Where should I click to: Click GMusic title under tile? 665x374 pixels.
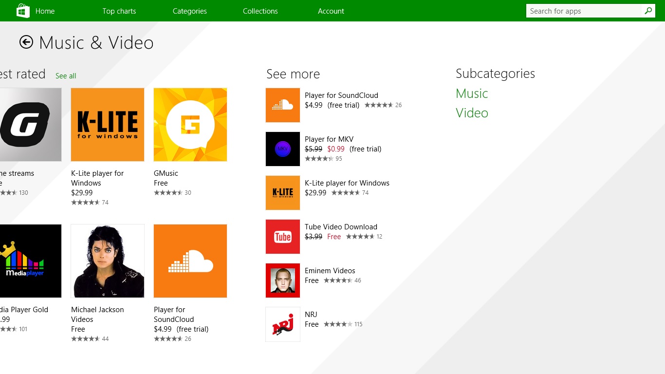pos(166,173)
